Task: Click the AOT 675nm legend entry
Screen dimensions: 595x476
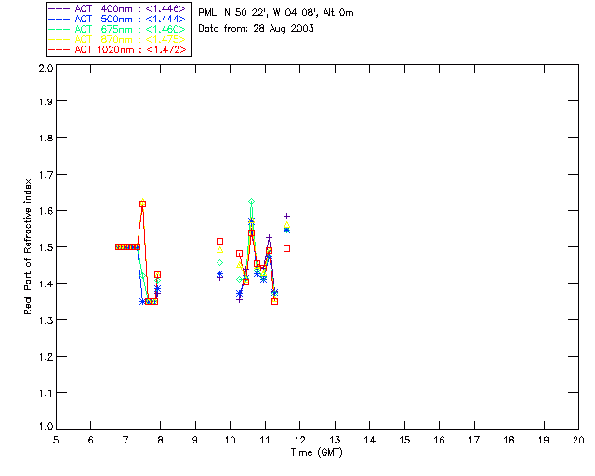Action: pos(117,29)
